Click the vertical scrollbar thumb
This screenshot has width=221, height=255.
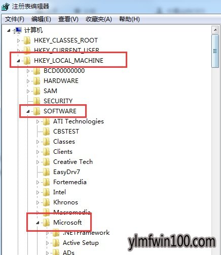coord(215,51)
